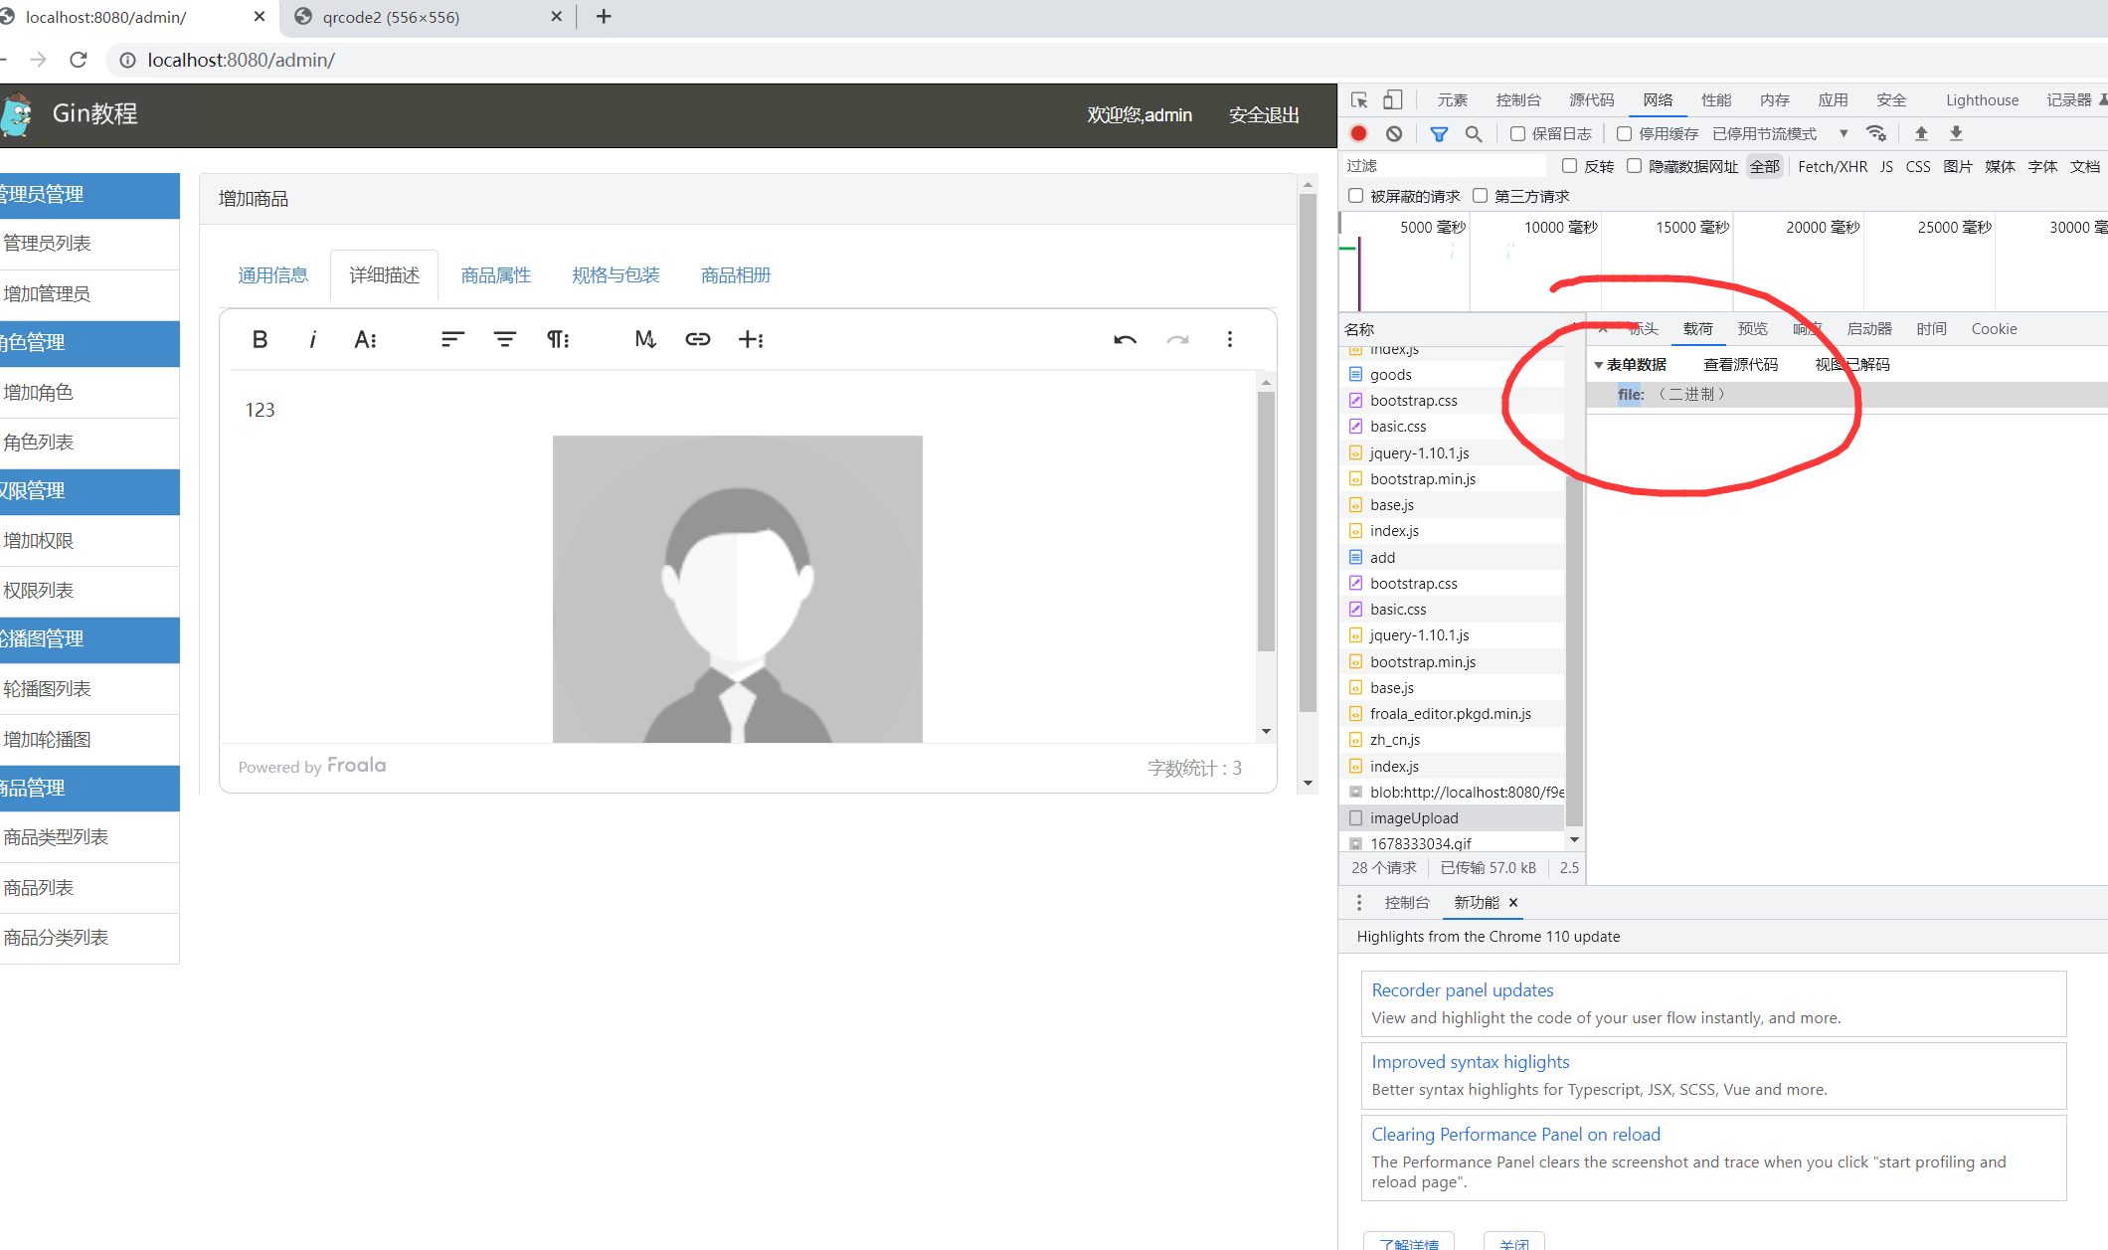Image resolution: width=2108 pixels, height=1250 pixels.
Task: Click the 过滤 filter input field
Action: [x=1442, y=166]
